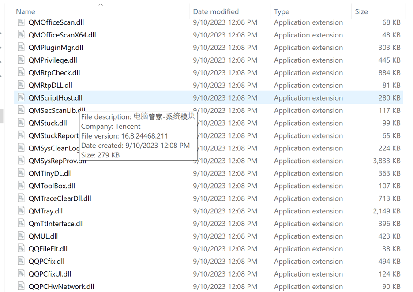Click the 713 KB size cell

pyautogui.click(x=389, y=198)
